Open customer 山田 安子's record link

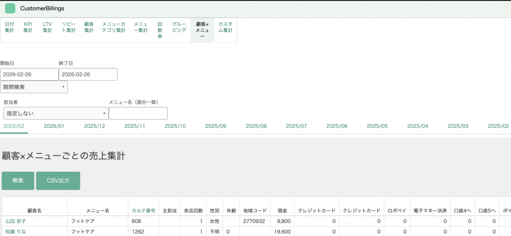coord(16,221)
